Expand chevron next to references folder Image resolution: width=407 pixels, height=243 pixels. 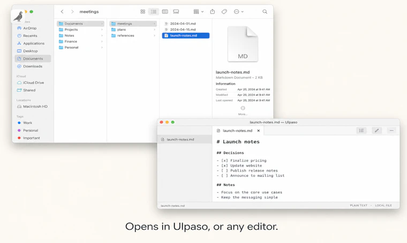pos(154,35)
